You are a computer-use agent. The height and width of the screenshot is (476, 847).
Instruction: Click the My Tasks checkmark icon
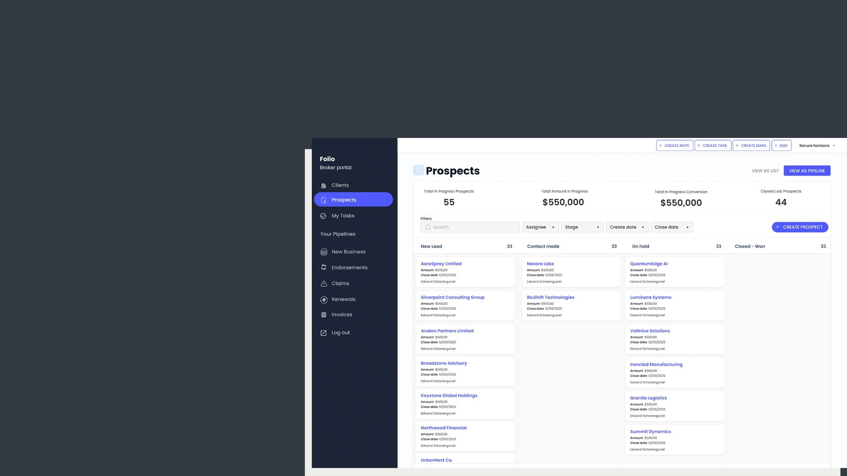click(x=323, y=216)
